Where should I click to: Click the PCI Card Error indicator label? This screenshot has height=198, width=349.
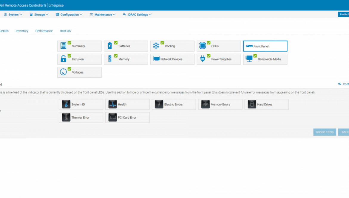(127, 118)
